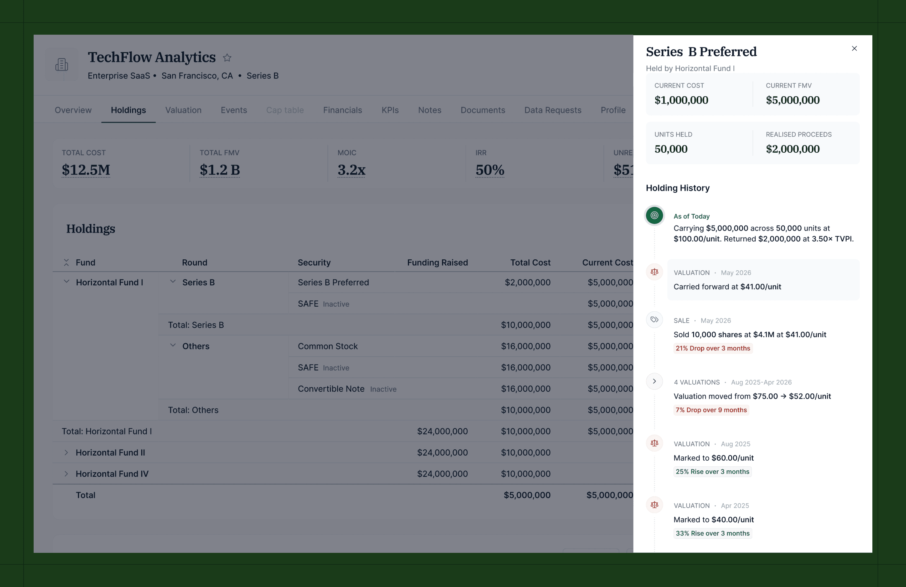Close the Series B Preferred panel
The image size is (906, 587).
[854, 48]
